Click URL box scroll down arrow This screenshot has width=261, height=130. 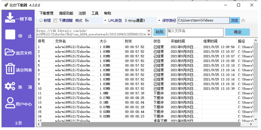149,35
